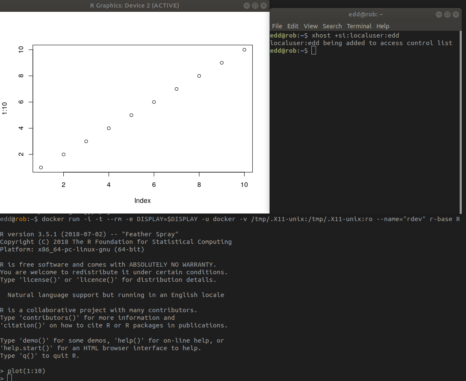Click 'localuser:edd being added to access control list'
This screenshot has width=466, height=381.
361,43
